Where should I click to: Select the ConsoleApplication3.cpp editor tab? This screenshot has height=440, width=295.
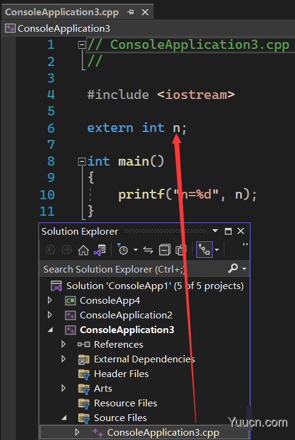(62, 12)
